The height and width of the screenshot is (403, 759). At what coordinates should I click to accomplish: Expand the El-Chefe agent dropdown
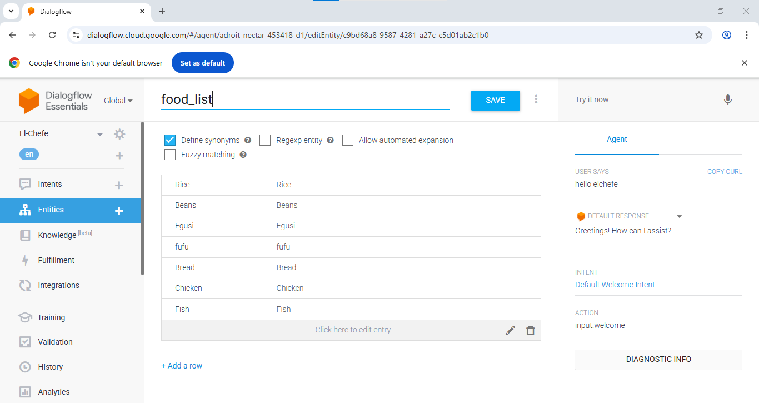click(x=100, y=133)
